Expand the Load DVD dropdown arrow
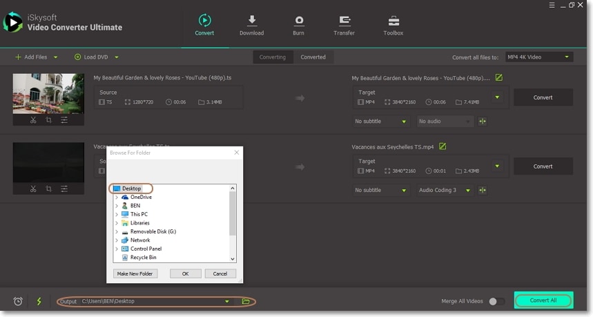 117,57
